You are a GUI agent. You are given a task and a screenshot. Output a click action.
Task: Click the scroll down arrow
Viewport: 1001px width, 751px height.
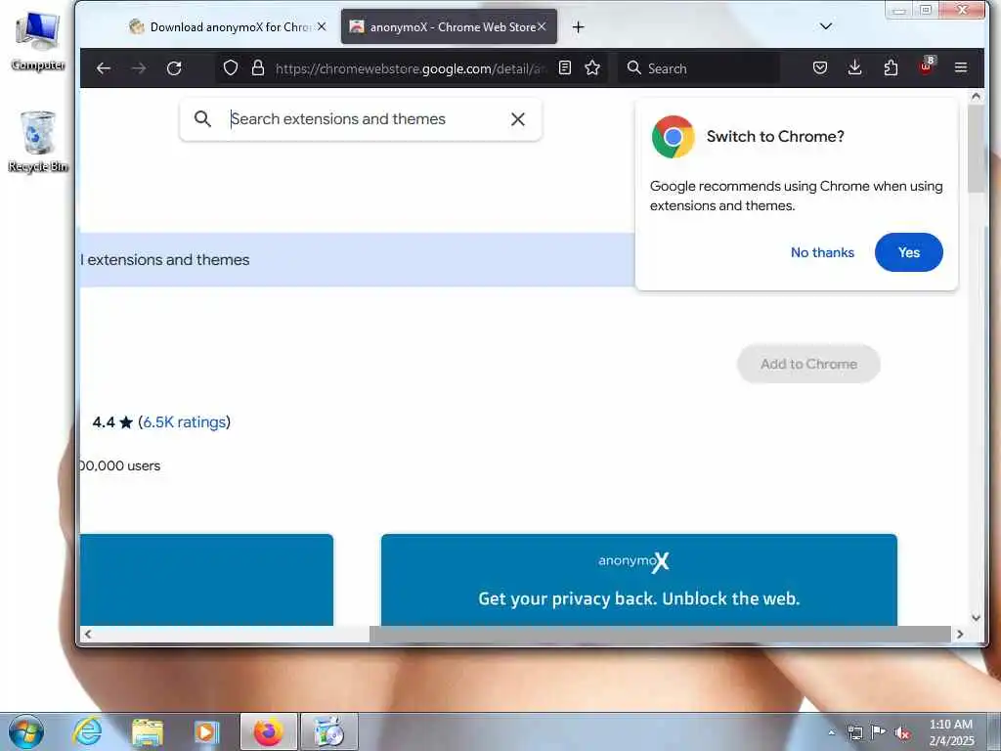976,618
